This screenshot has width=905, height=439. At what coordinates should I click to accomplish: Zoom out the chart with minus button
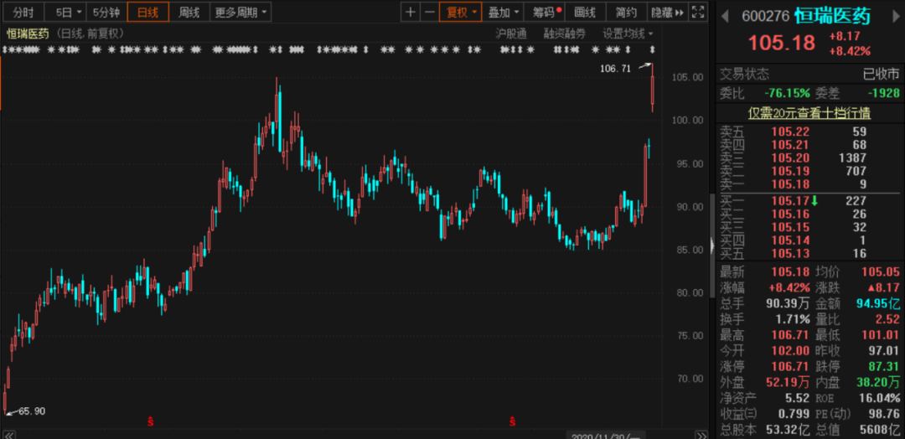click(x=429, y=12)
